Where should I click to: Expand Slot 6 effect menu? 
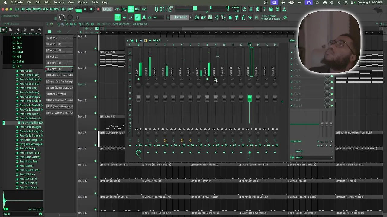292,82
